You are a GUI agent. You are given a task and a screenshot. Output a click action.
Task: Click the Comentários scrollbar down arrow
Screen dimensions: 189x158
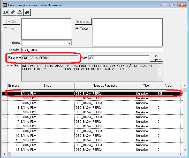[160, 79]
